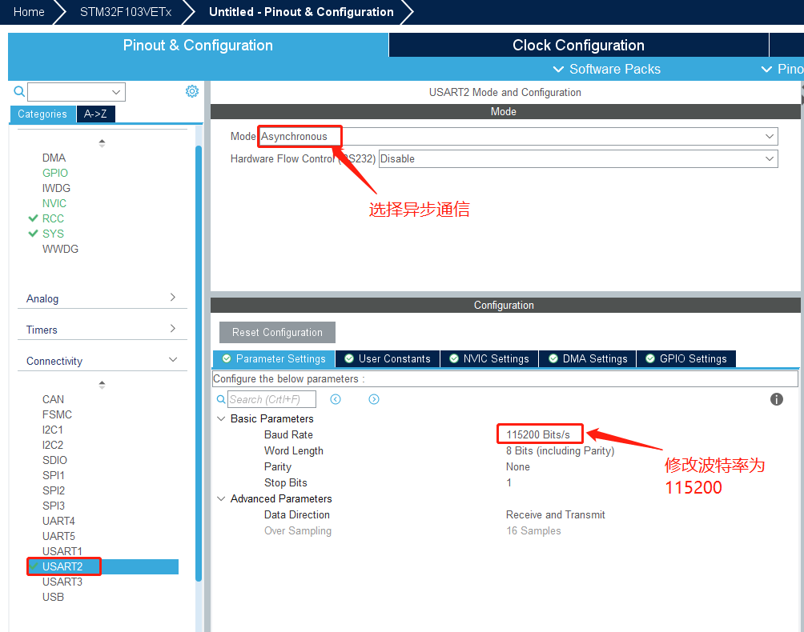804x632 pixels.
Task: Collapse the Advanced Parameters group
Action: click(x=221, y=499)
